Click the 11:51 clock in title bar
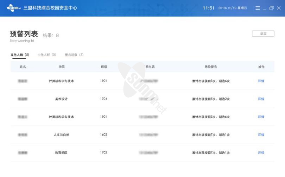285x177 pixels. coord(209,8)
